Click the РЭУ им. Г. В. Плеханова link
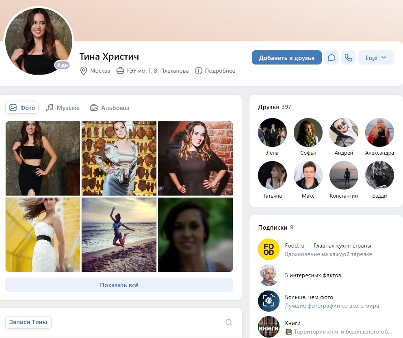This screenshot has height=338, width=403. pos(157,71)
